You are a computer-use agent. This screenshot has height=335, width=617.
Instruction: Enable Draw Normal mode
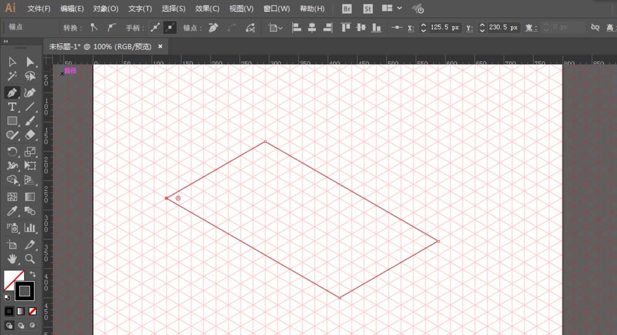click(9, 326)
